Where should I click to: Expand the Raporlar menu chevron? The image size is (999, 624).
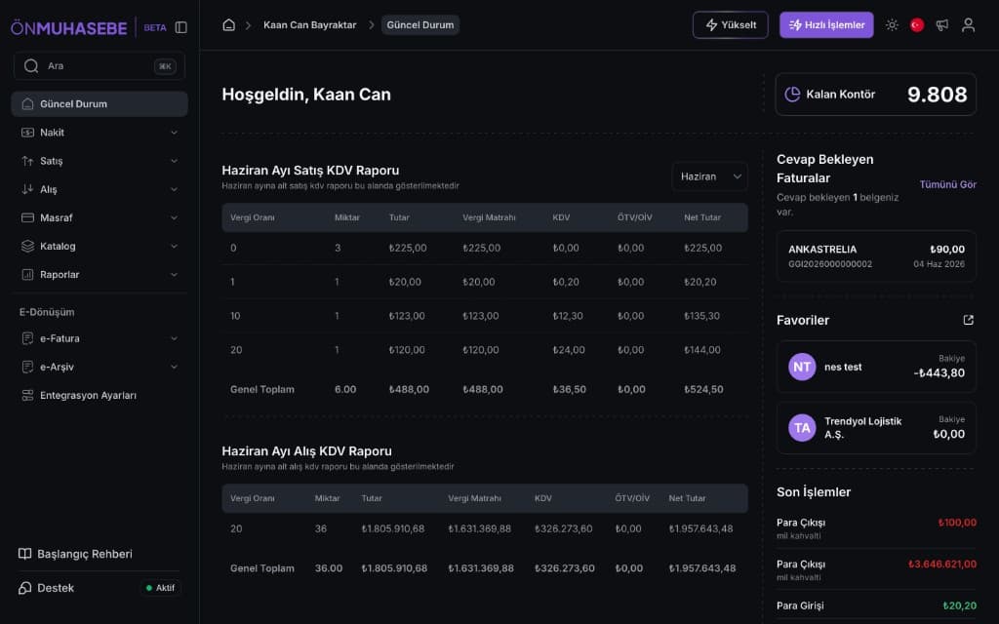tap(174, 274)
